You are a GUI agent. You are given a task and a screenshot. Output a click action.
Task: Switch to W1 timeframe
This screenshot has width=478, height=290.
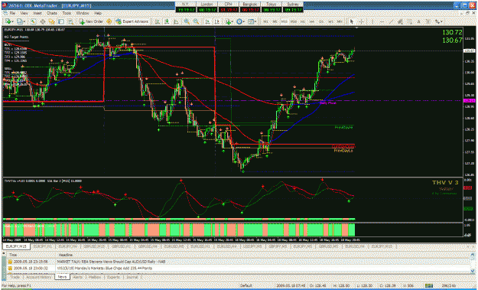point(330,21)
